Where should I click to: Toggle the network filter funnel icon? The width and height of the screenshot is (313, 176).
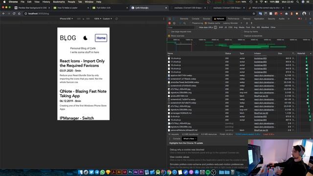point(180,23)
